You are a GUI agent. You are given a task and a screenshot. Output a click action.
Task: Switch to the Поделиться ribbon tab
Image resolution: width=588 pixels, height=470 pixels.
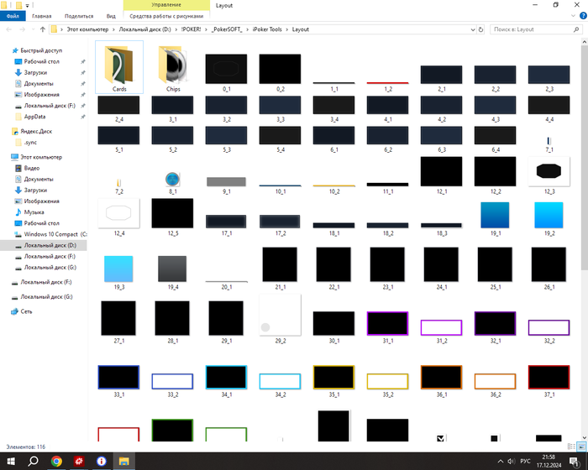79,16
